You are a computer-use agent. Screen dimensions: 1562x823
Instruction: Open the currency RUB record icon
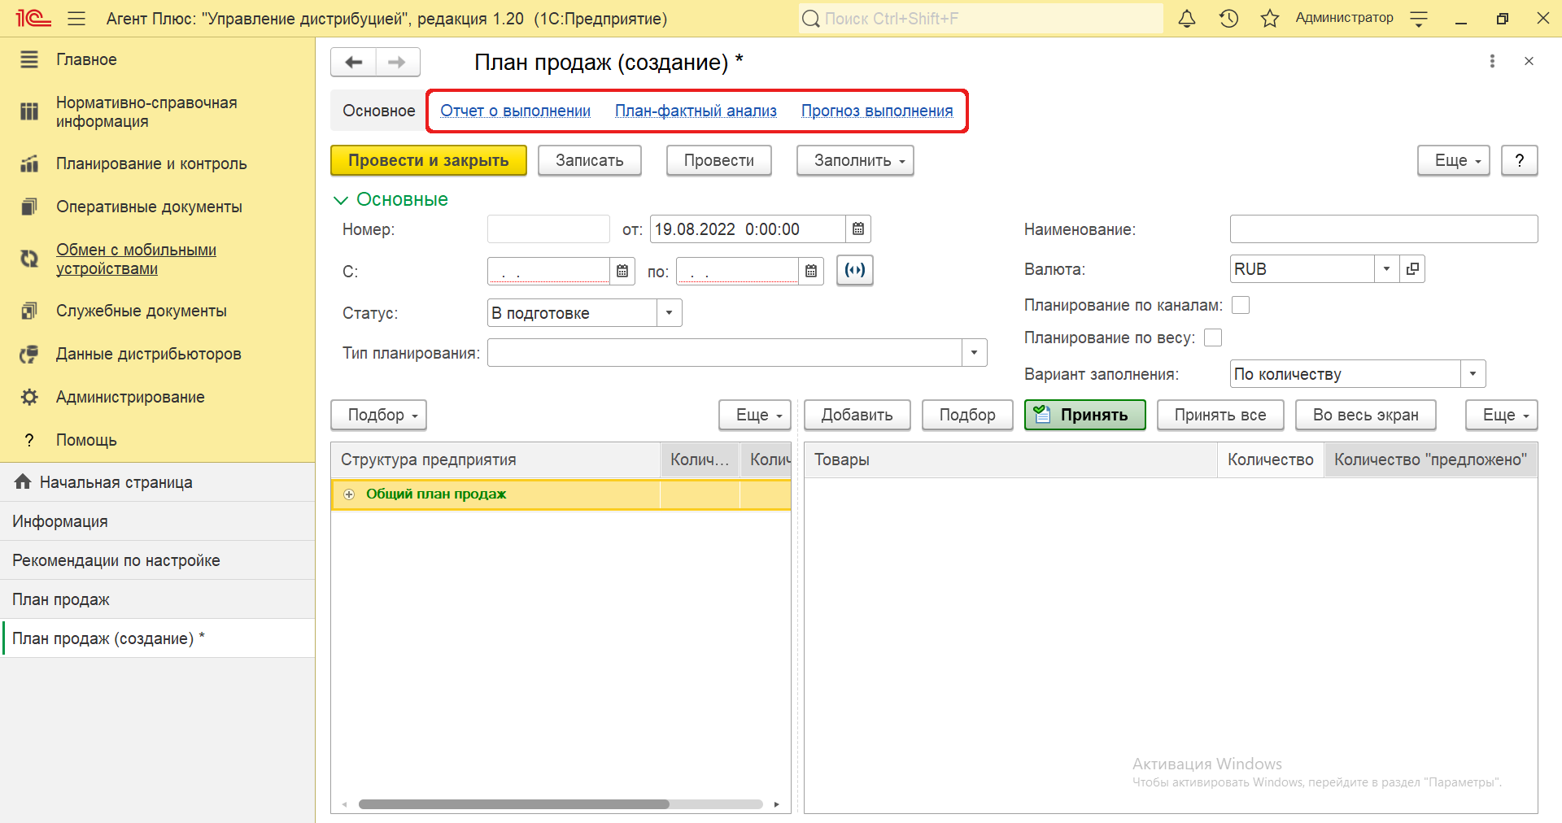(x=1413, y=269)
